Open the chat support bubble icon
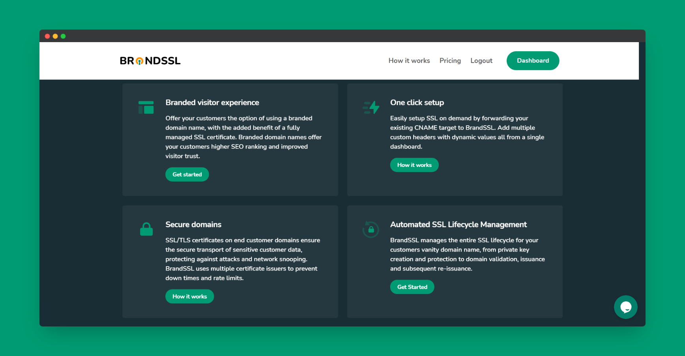 (x=626, y=307)
